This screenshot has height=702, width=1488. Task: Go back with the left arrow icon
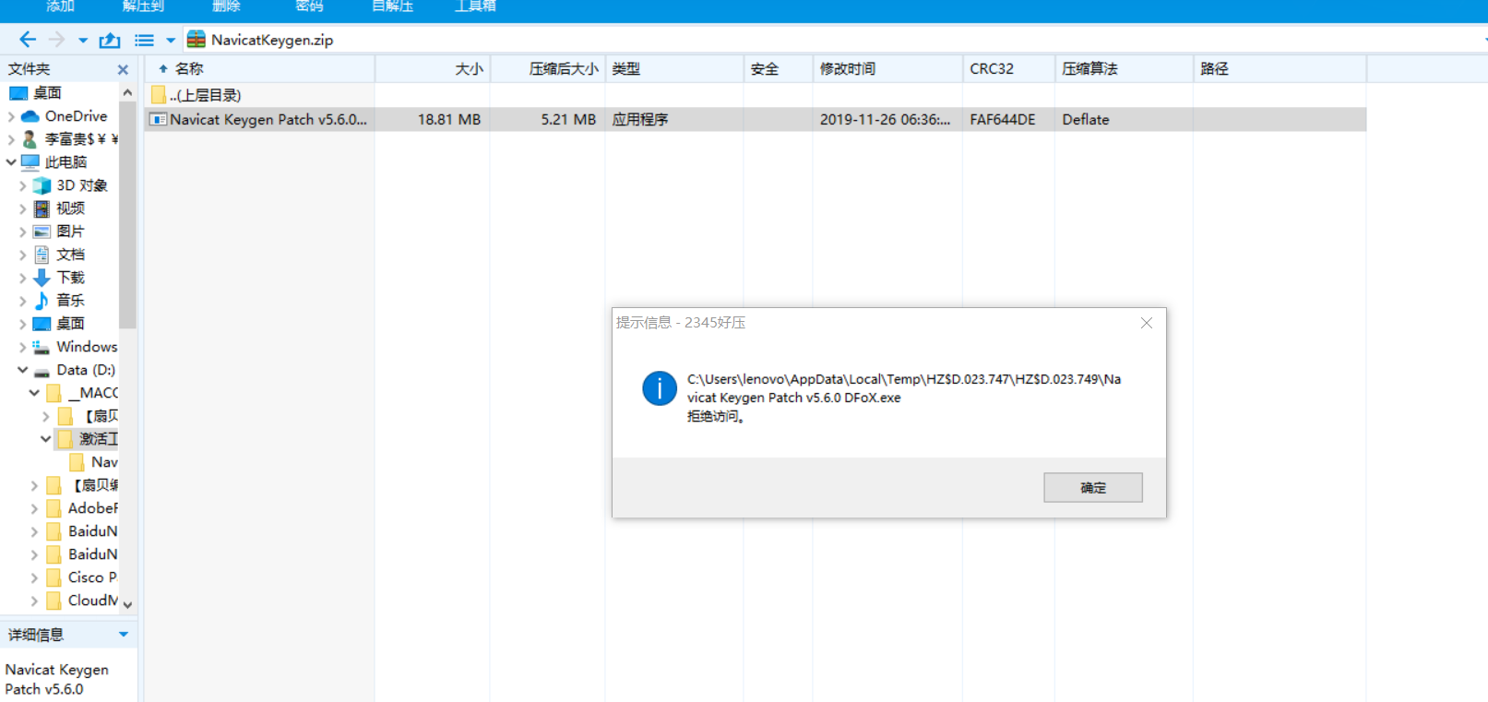click(28, 40)
